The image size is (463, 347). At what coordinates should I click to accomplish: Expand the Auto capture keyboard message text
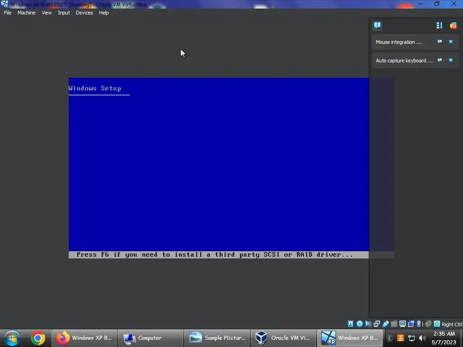404,61
